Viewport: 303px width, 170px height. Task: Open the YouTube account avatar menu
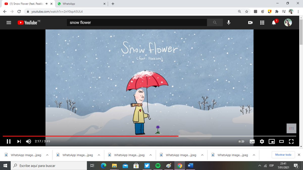[x=288, y=22]
